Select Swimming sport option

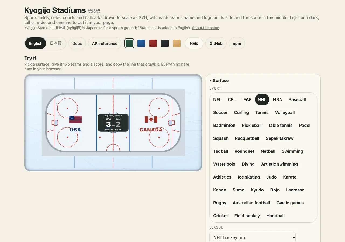(292, 151)
